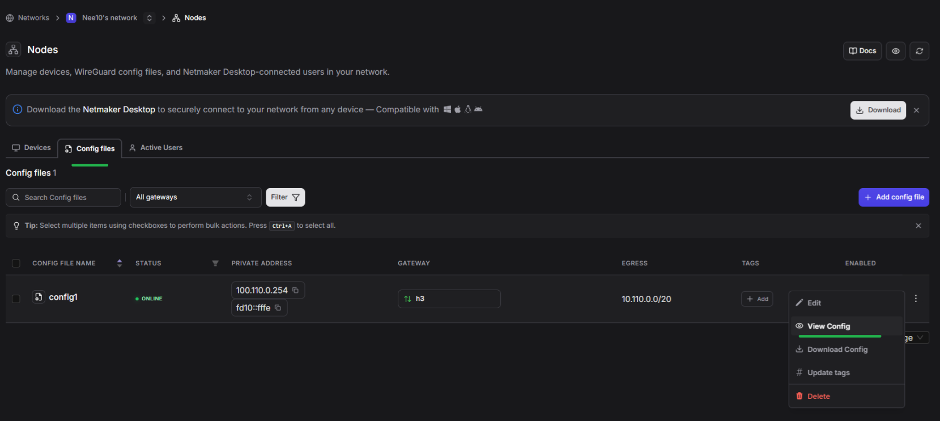Download Netmaker Desktop
The width and height of the screenshot is (940, 421).
(x=878, y=110)
